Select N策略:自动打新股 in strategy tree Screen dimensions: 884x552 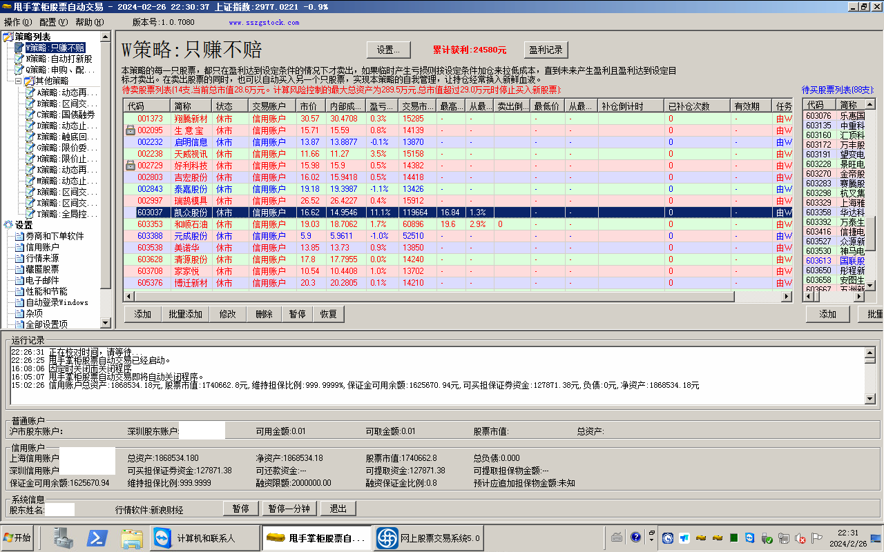click(58, 59)
